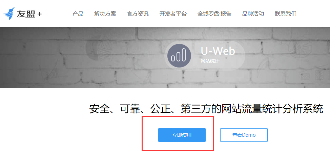The height and width of the screenshot is (160, 330).
Task: Click the 查看Demo outlined button
Action: tap(244, 135)
